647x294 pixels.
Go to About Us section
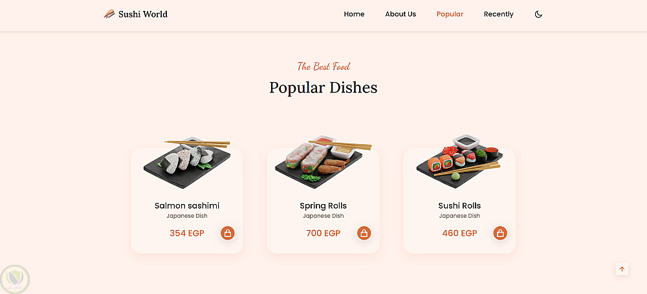coord(400,14)
